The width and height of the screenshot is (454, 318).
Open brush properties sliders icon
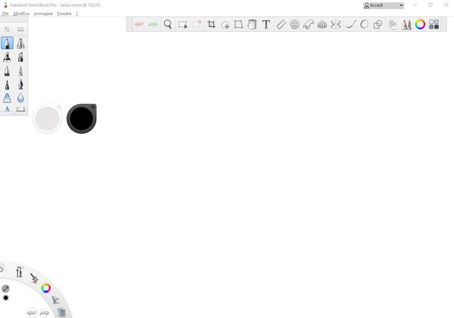click(7, 29)
